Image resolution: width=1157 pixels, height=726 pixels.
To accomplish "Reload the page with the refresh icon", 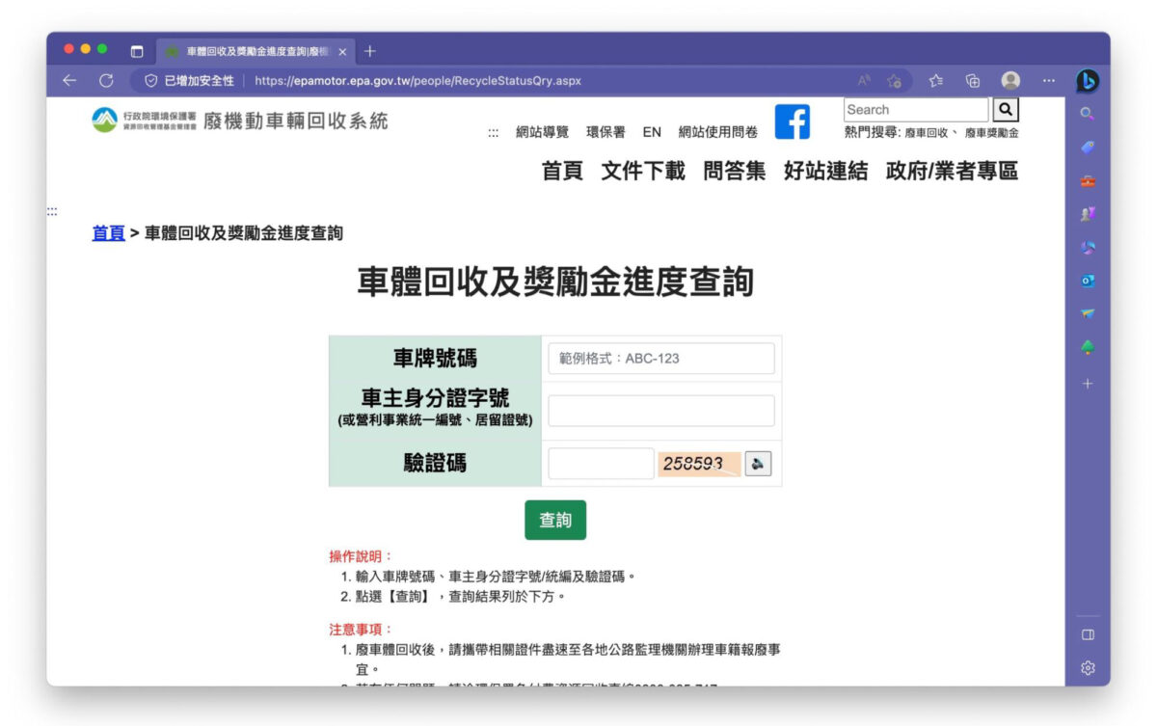I will (x=106, y=81).
